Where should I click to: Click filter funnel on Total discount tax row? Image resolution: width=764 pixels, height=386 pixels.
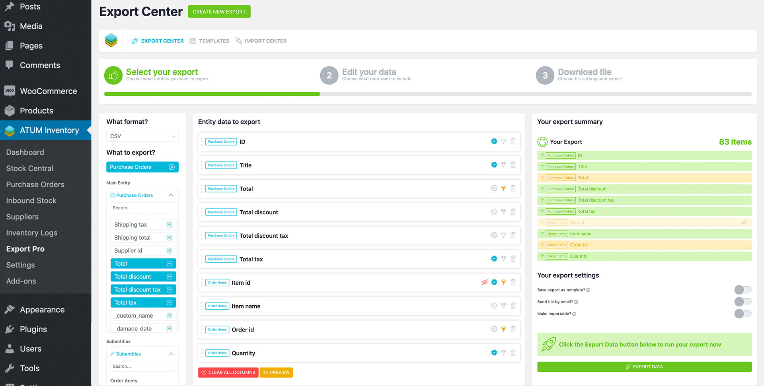pyautogui.click(x=503, y=235)
